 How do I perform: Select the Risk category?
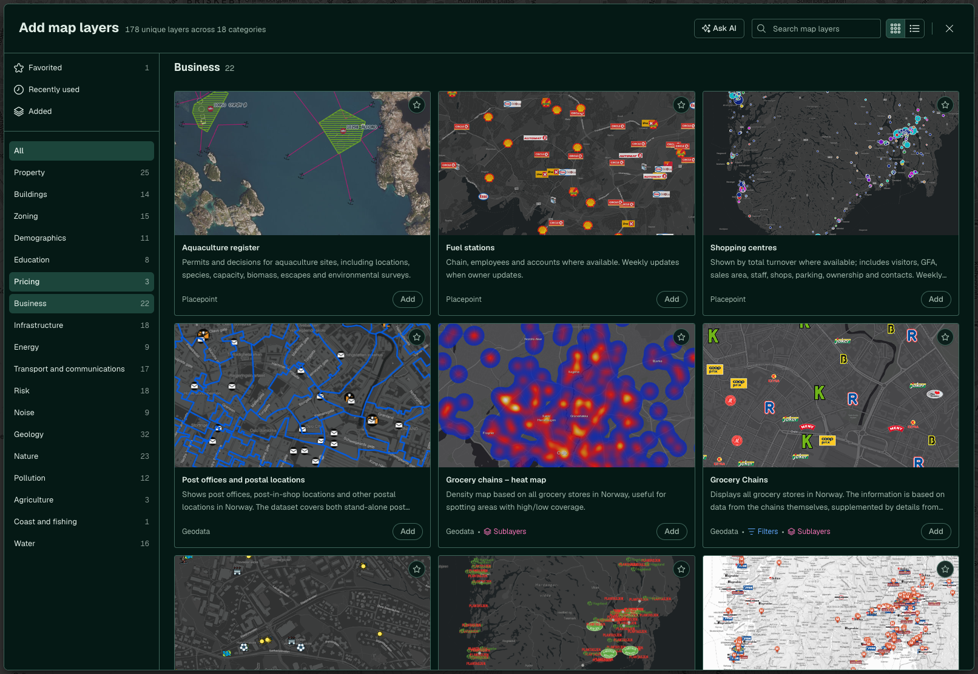(x=81, y=391)
